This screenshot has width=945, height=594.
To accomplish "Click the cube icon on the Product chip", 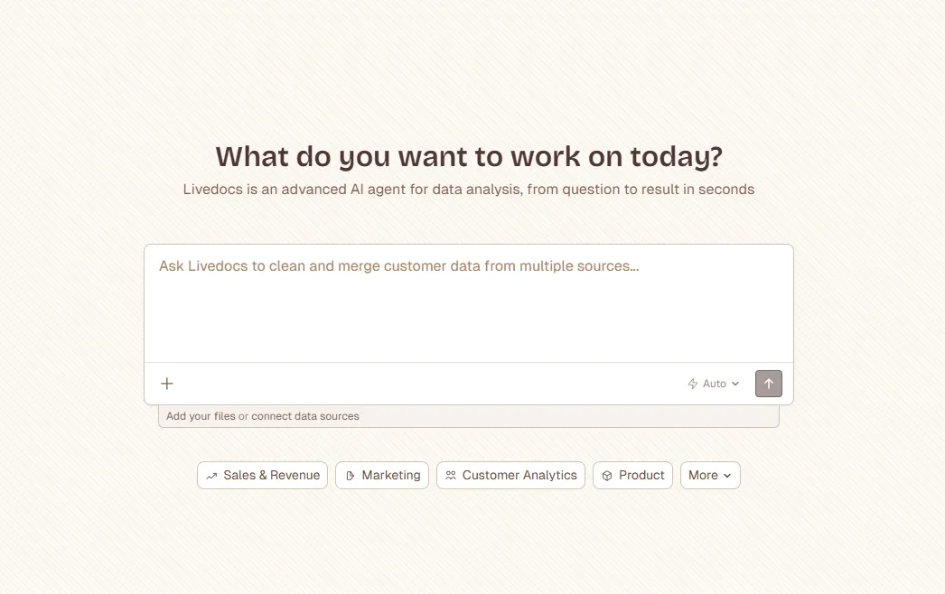I will (607, 475).
